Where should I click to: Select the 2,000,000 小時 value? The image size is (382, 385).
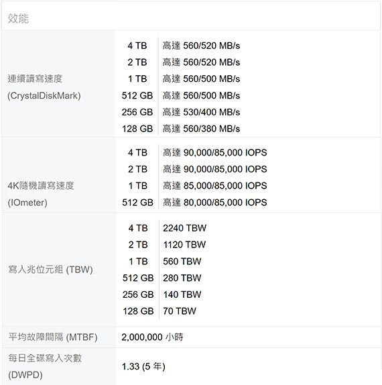(152, 337)
